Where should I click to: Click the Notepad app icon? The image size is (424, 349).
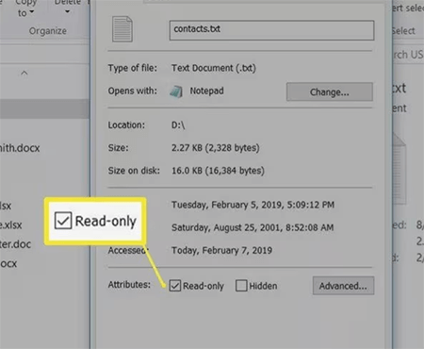pos(176,91)
